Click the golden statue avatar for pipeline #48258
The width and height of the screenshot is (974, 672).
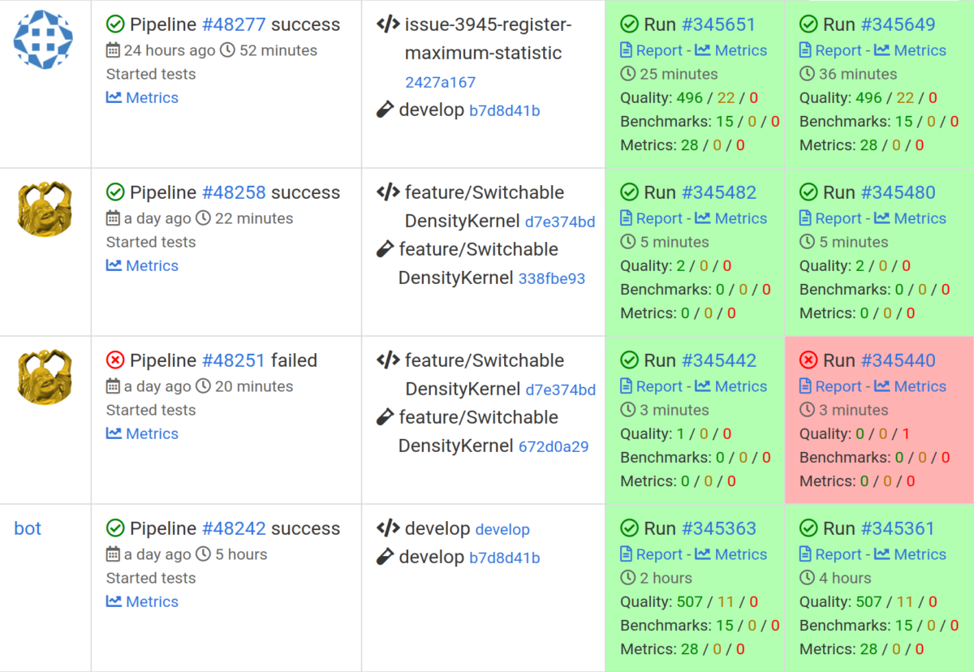(x=44, y=206)
